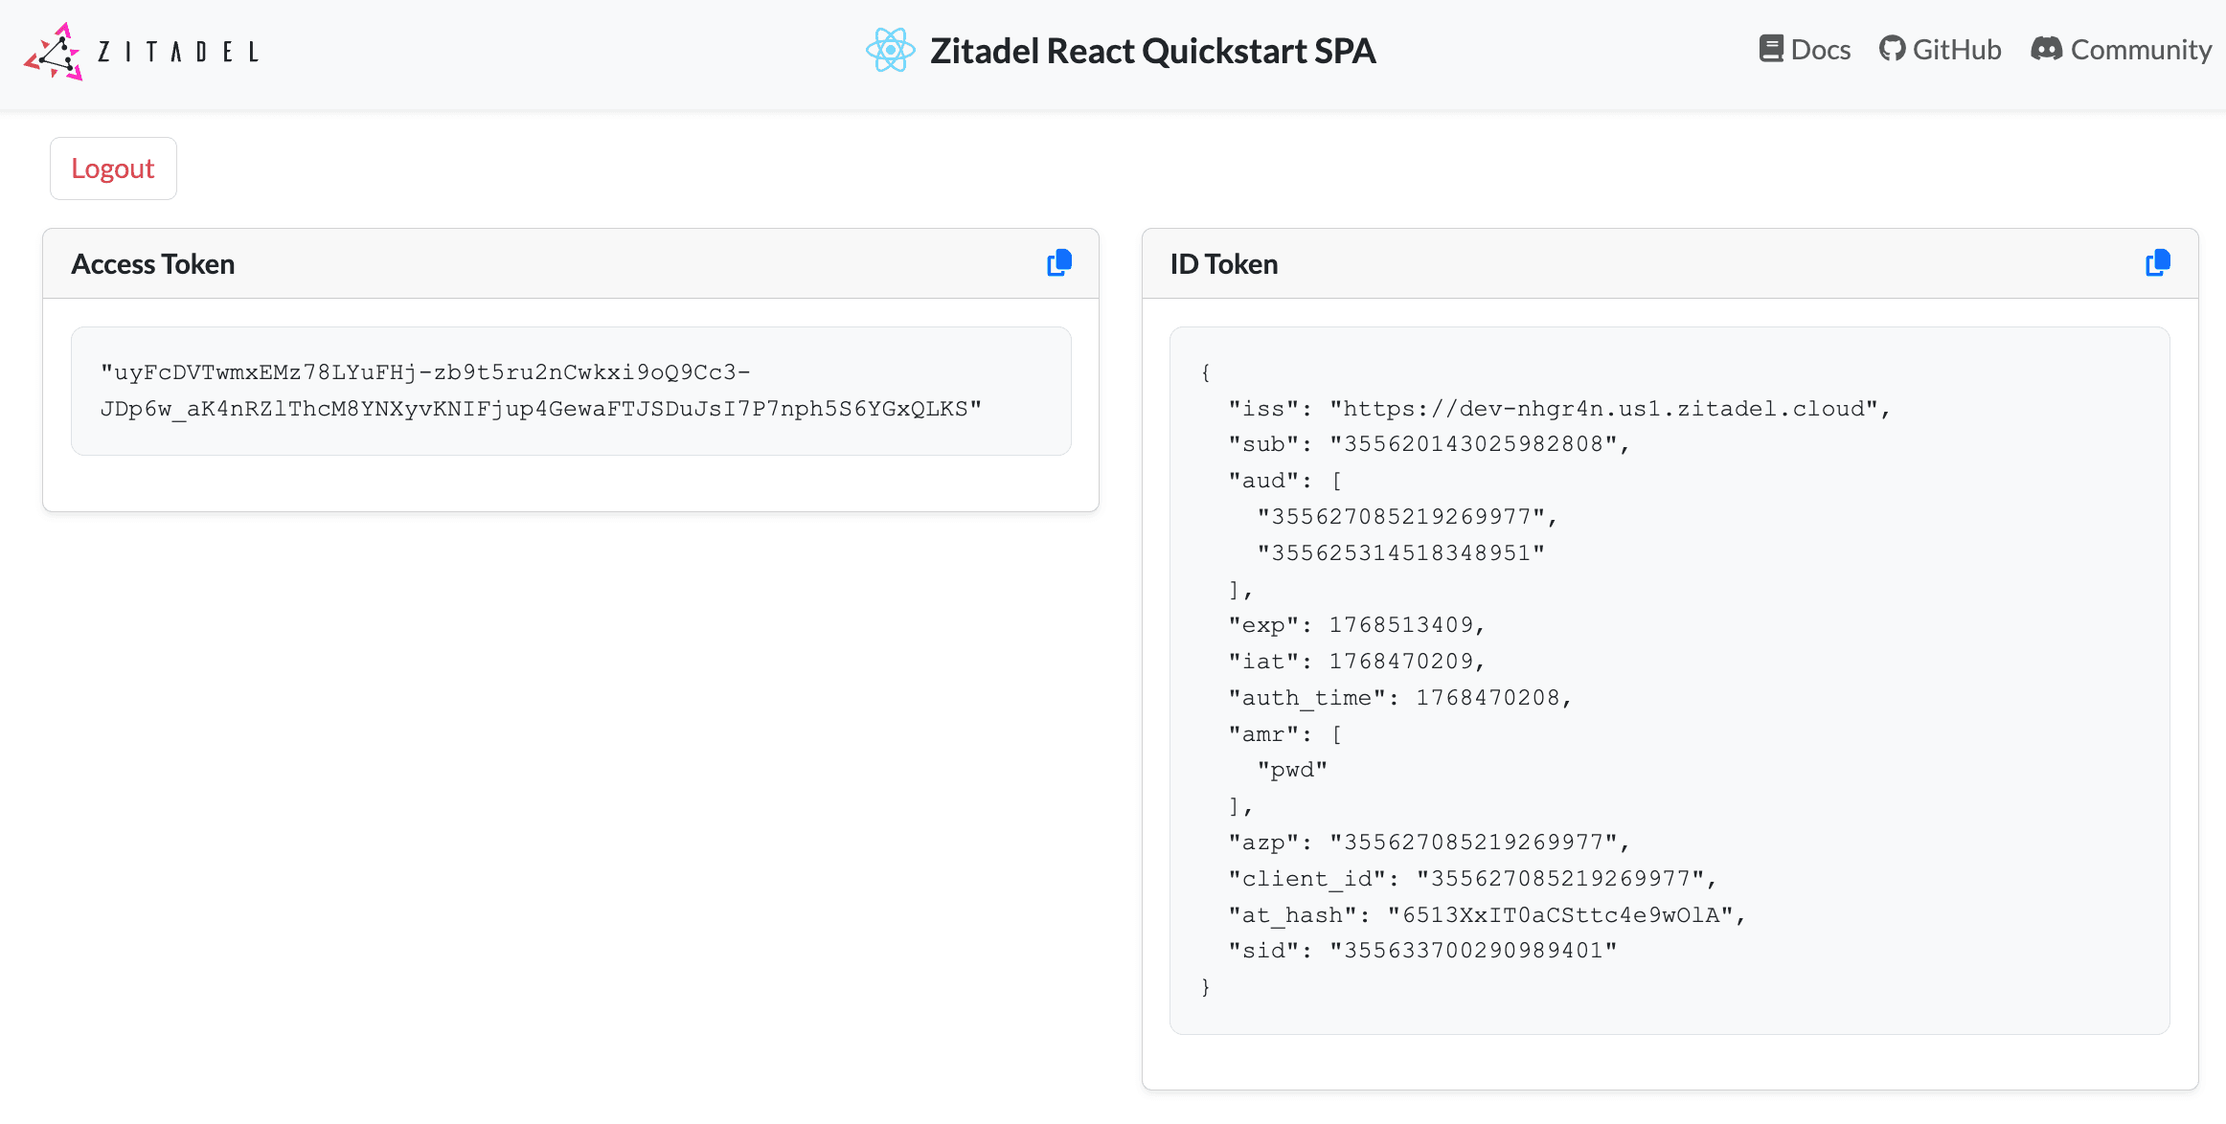
Task: Click the Zitadel React Quickstart SPA title
Action: [1152, 50]
